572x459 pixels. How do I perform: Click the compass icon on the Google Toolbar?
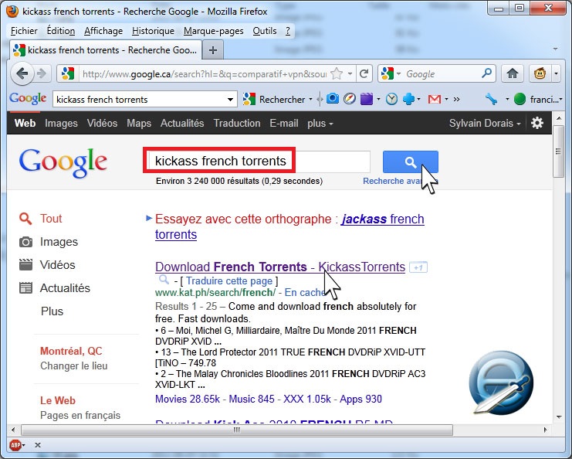point(349,99)
